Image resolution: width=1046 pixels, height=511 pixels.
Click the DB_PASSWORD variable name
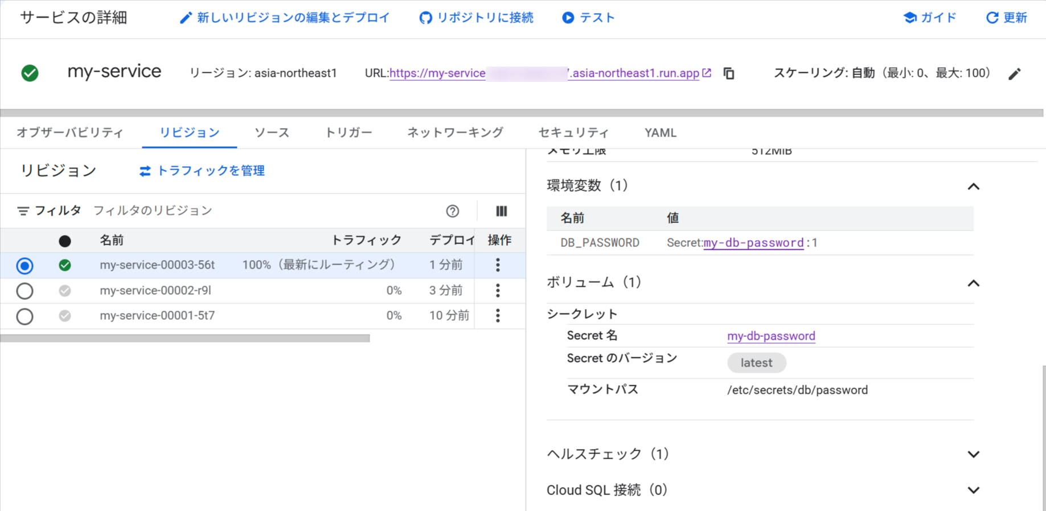(600, 243)
